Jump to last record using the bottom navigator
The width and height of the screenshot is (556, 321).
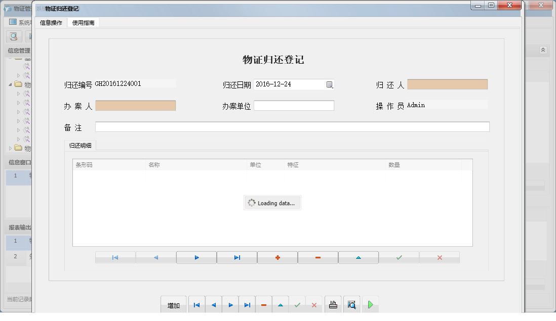(247, 304)
